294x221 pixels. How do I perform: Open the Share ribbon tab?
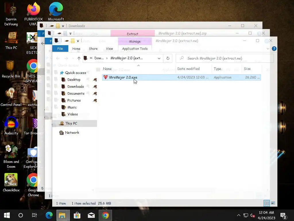click(93, 49)
